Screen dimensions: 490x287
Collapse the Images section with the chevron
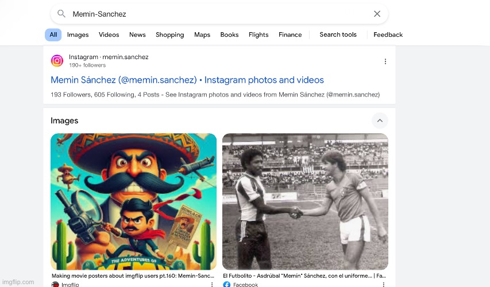pos(379,121)
